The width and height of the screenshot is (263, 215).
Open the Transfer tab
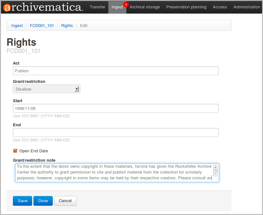pyautogui.click(x=97, y=7)
